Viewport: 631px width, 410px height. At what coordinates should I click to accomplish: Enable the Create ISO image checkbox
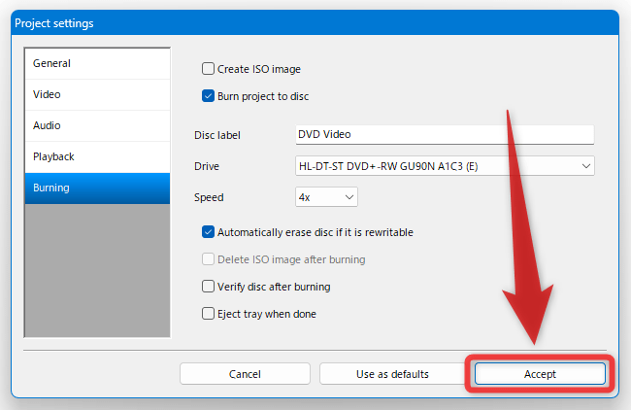click(x=208, y=69)
